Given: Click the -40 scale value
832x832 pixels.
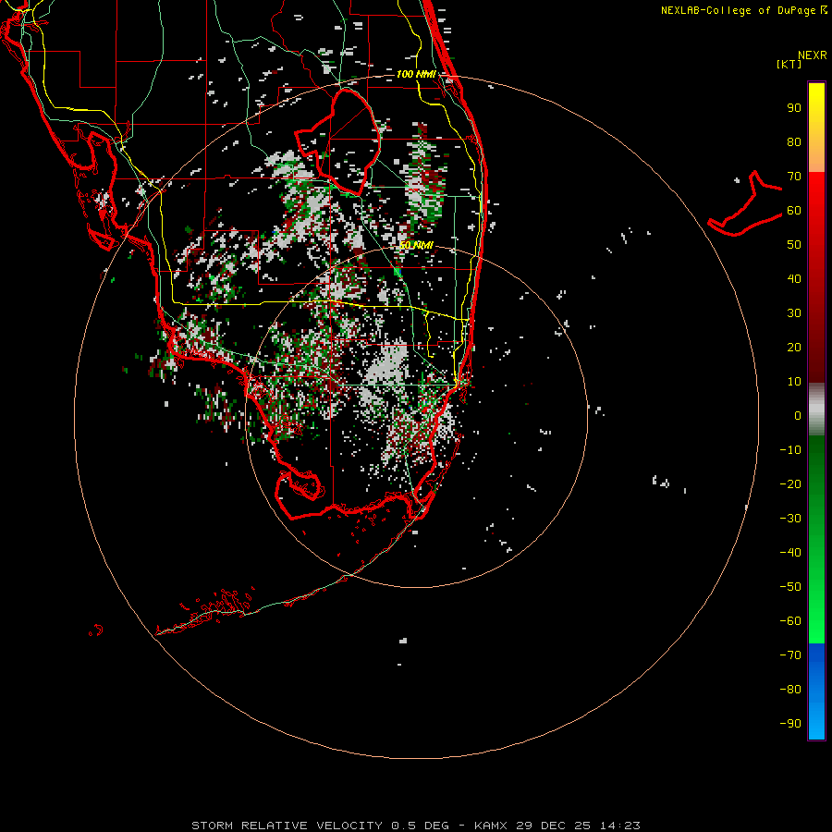Looking at the screenshot, I should click(x=790, y=553).
